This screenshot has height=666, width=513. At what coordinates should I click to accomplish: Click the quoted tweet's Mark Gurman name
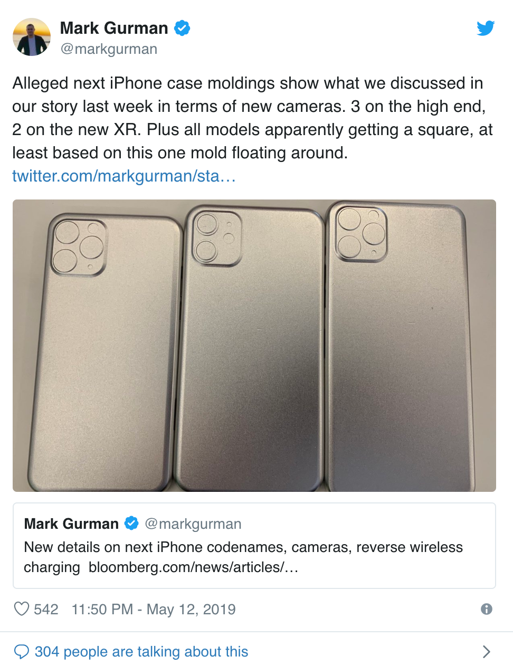[71, 524]
